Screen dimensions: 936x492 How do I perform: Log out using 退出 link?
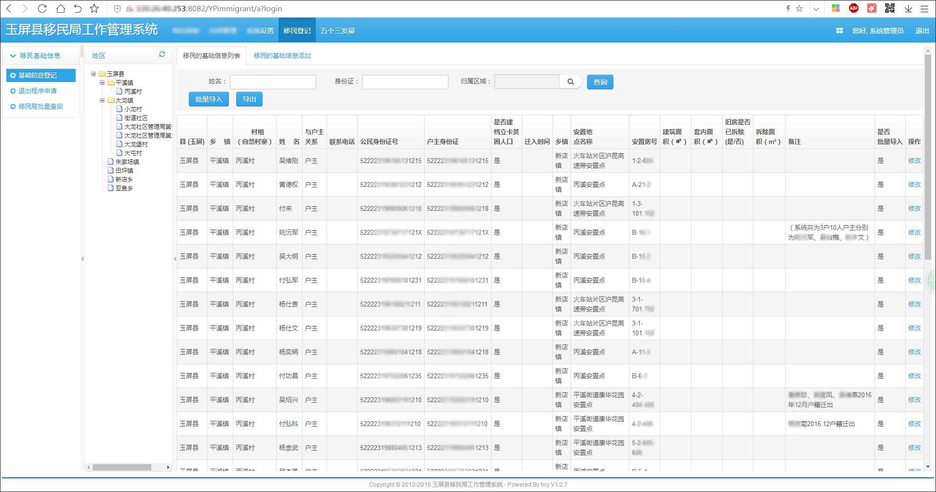tap(922, 31)
